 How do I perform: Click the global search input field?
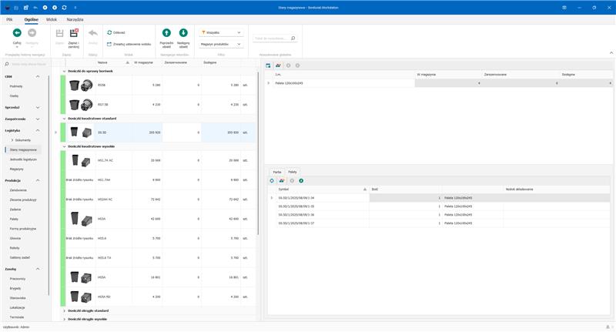click(x=269, y=38)
